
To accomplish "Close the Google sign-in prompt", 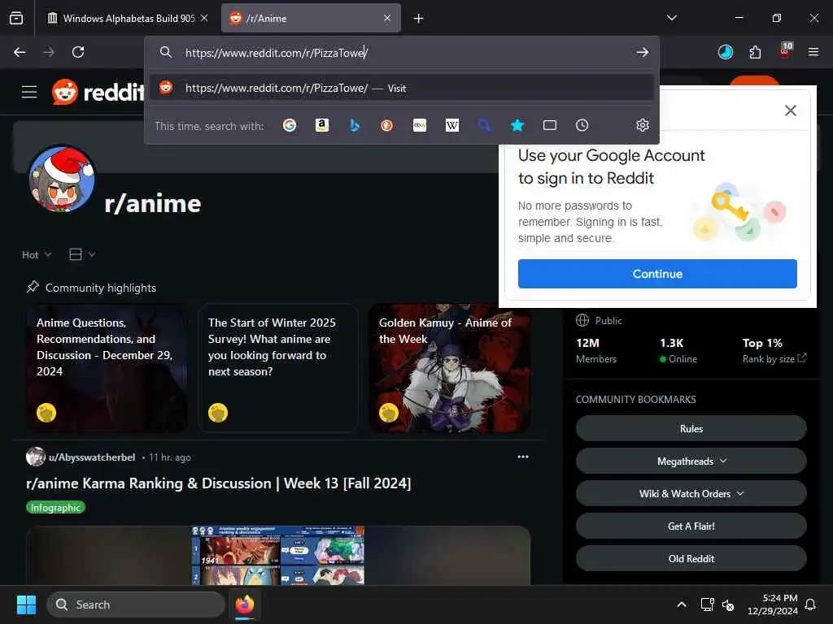I will pyautogui.click(x=791, y=110).
